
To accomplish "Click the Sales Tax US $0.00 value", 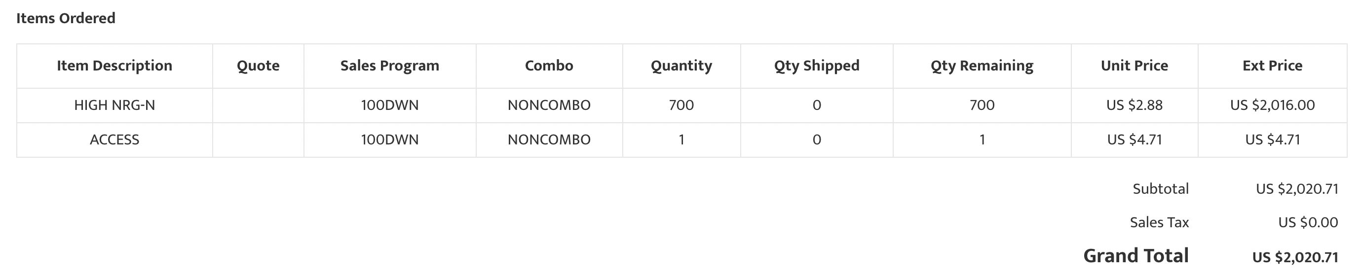I will click(1308, 223).
